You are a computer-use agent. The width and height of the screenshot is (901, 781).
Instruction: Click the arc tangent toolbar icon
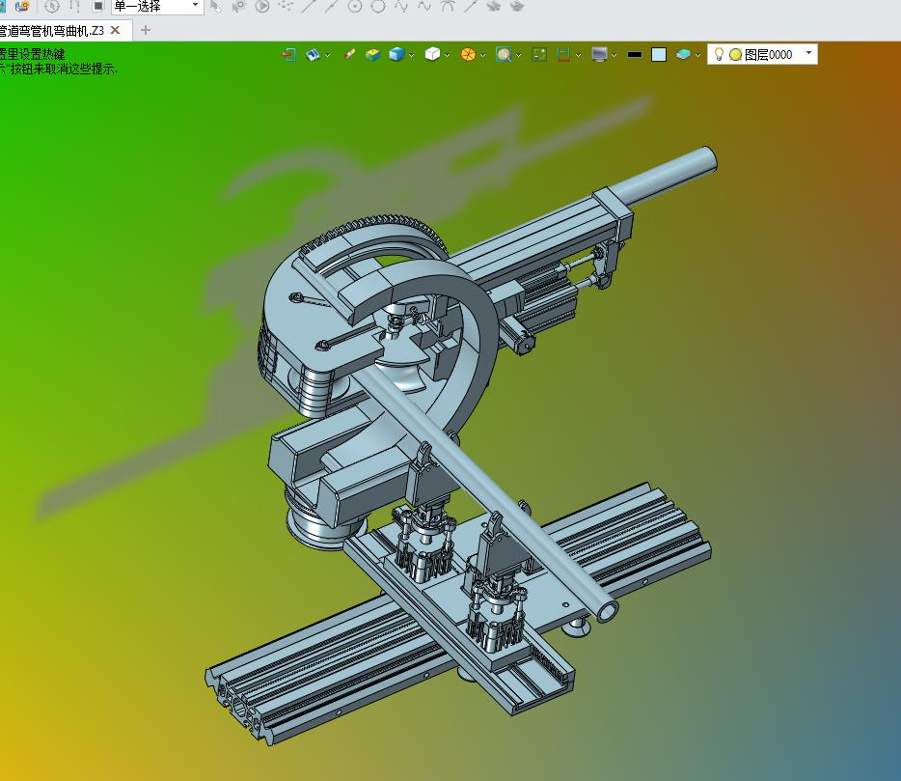[x=447, y=7]
